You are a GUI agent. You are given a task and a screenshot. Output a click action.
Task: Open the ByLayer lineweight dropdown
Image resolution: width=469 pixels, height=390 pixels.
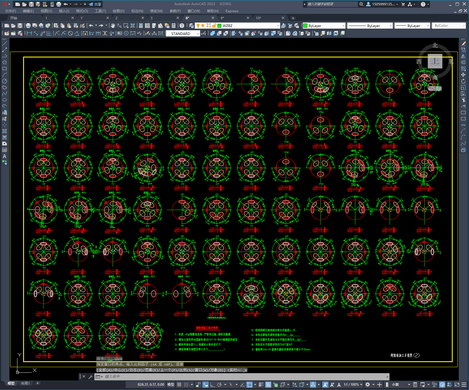pos(428,26)
